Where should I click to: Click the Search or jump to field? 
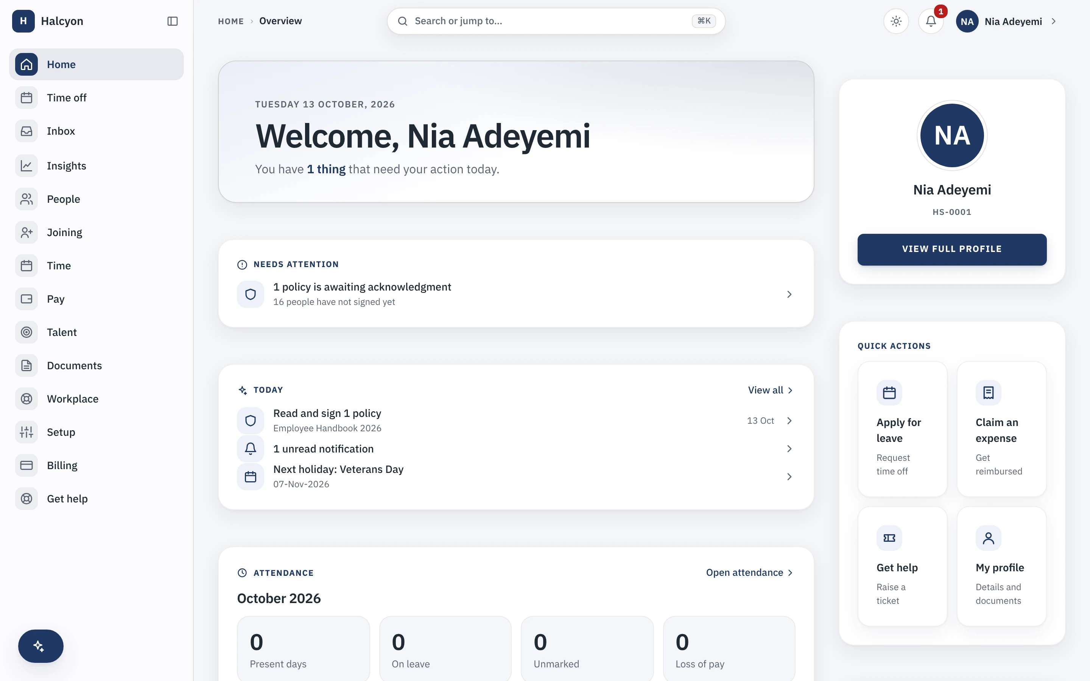point(556,21)
